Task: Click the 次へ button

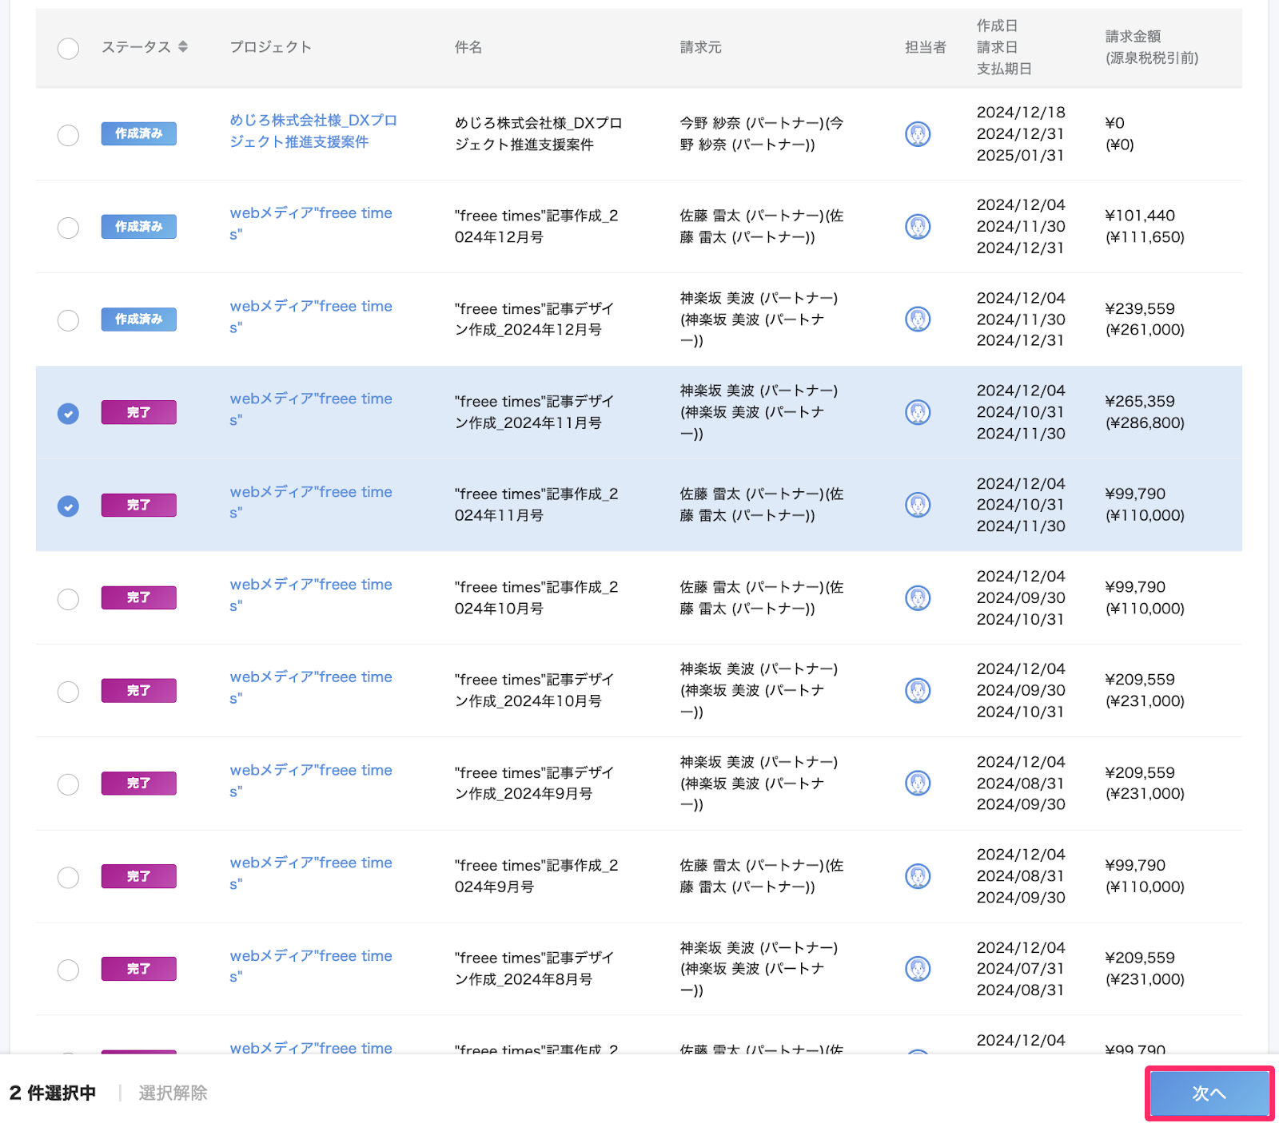Action: pos(1209,1093)
